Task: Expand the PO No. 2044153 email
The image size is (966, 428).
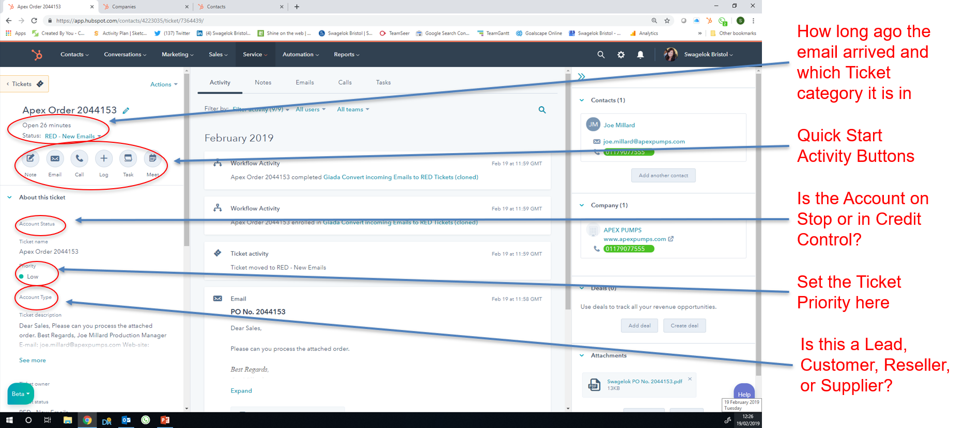Action: tap(241, 391)
